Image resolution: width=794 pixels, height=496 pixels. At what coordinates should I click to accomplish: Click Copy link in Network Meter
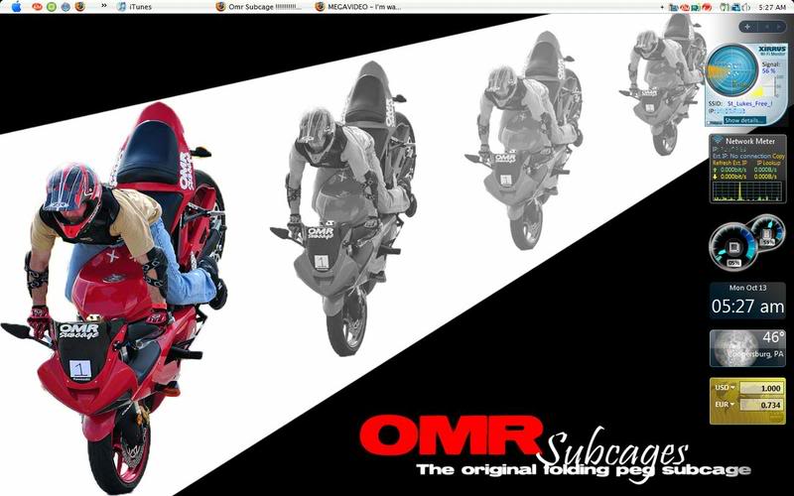tap(779, 157)
